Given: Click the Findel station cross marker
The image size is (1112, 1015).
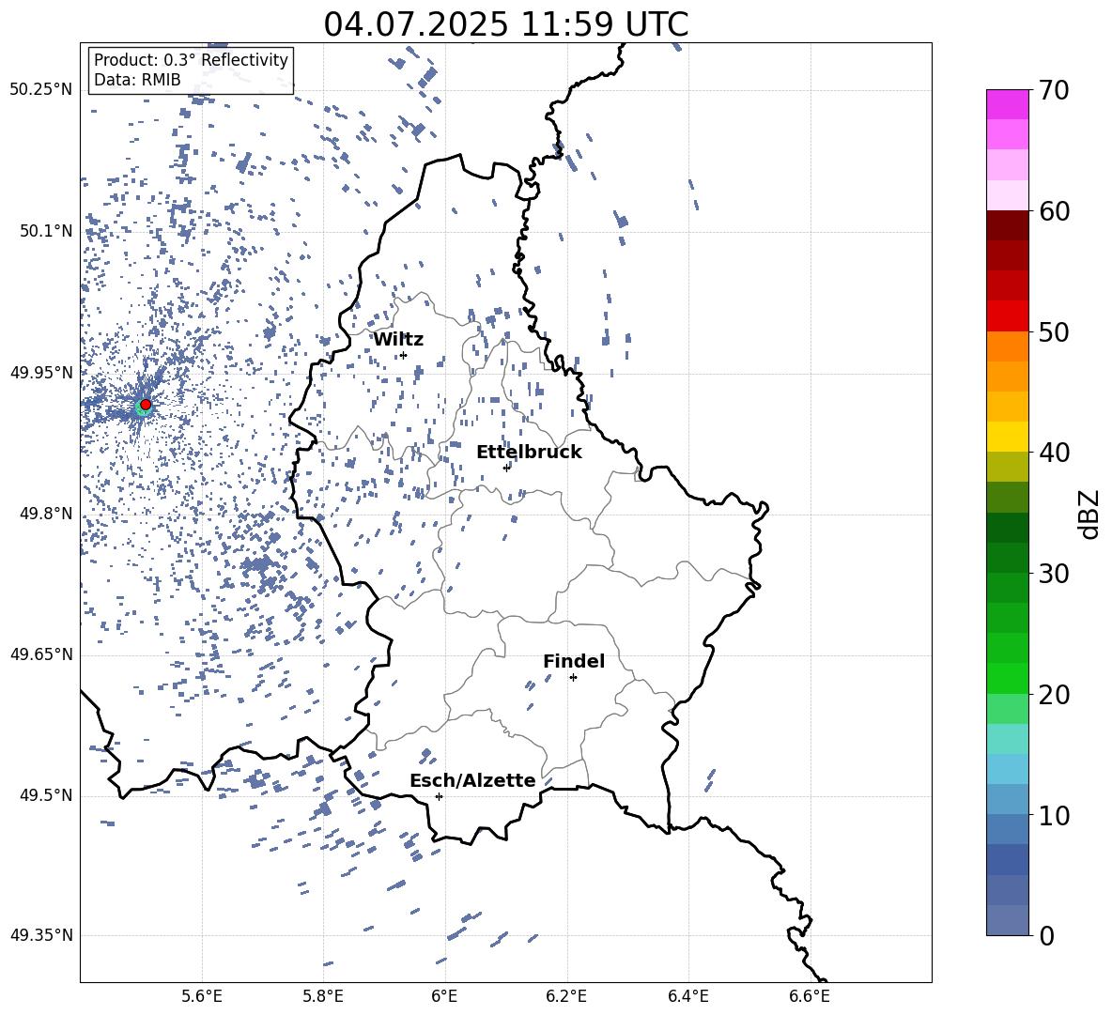Looking at the screenshot, I should click(x=573, y=678).
